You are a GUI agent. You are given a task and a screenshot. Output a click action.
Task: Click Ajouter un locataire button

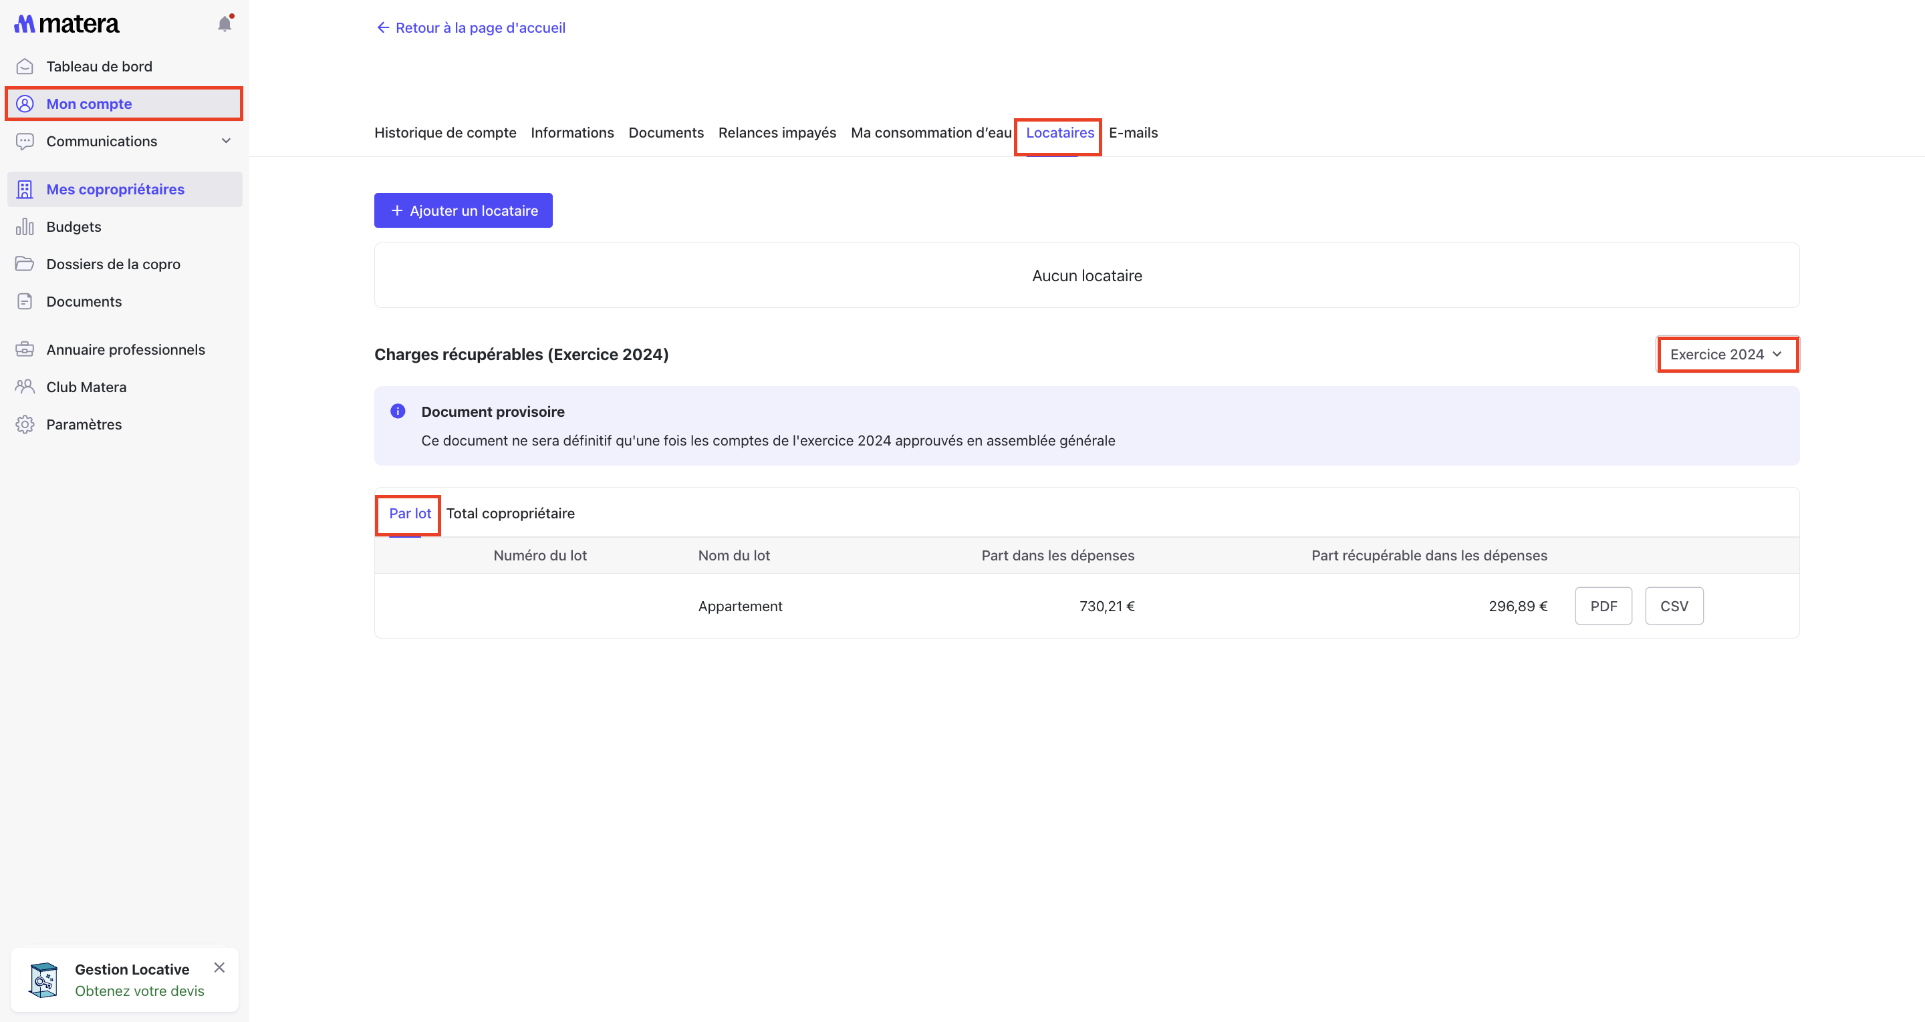463,210
